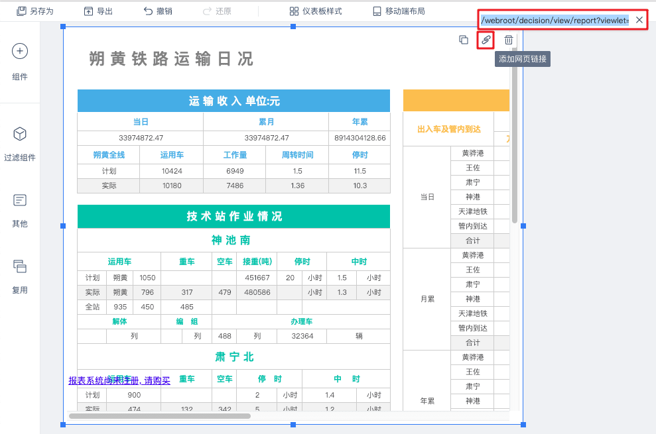The image size is (656, 434).
Task: Click the copy component icon
Action: click(x=464, y=40)
